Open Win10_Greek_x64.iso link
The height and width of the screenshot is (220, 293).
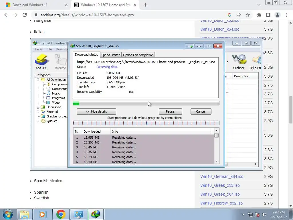220,195
